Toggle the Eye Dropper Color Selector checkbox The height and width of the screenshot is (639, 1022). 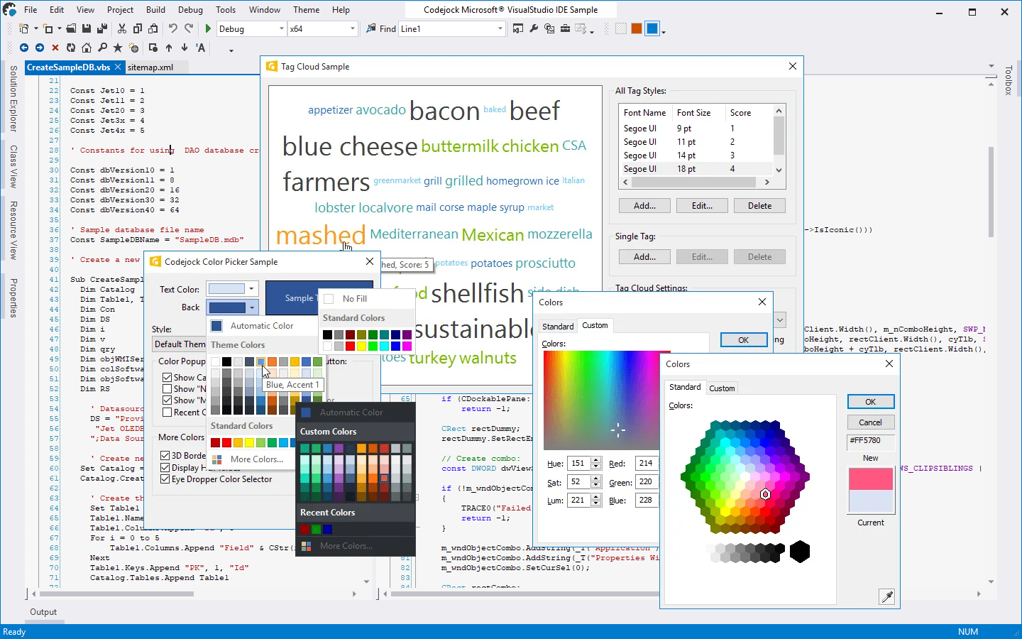[x=165, y=479]
